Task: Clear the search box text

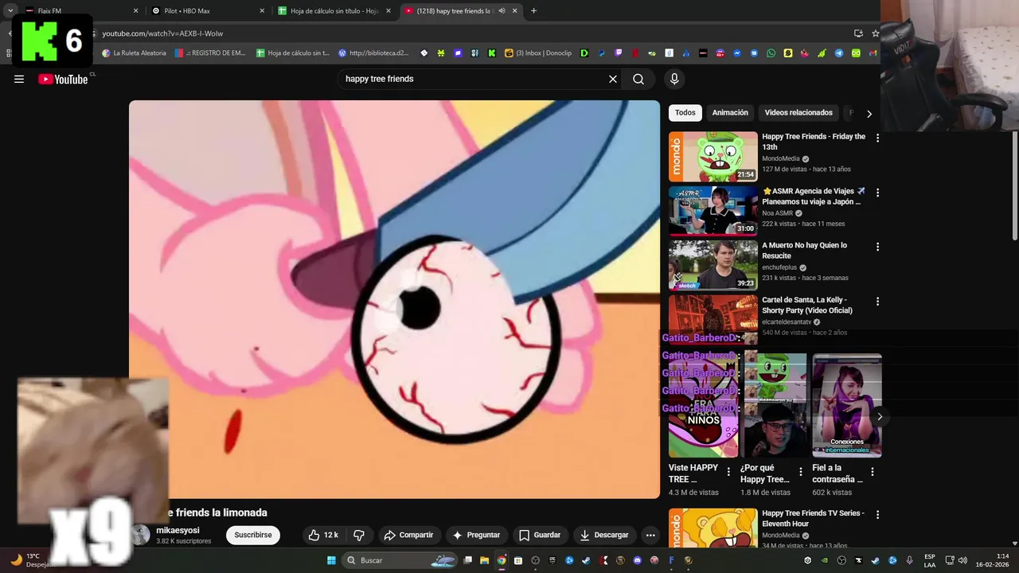Action: point(613,79)
